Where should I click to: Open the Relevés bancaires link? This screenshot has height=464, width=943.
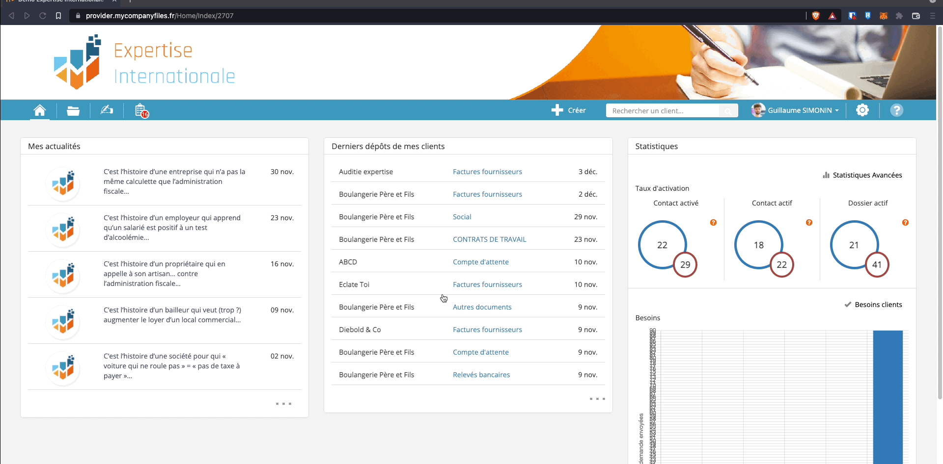click(x=481, y=375)
